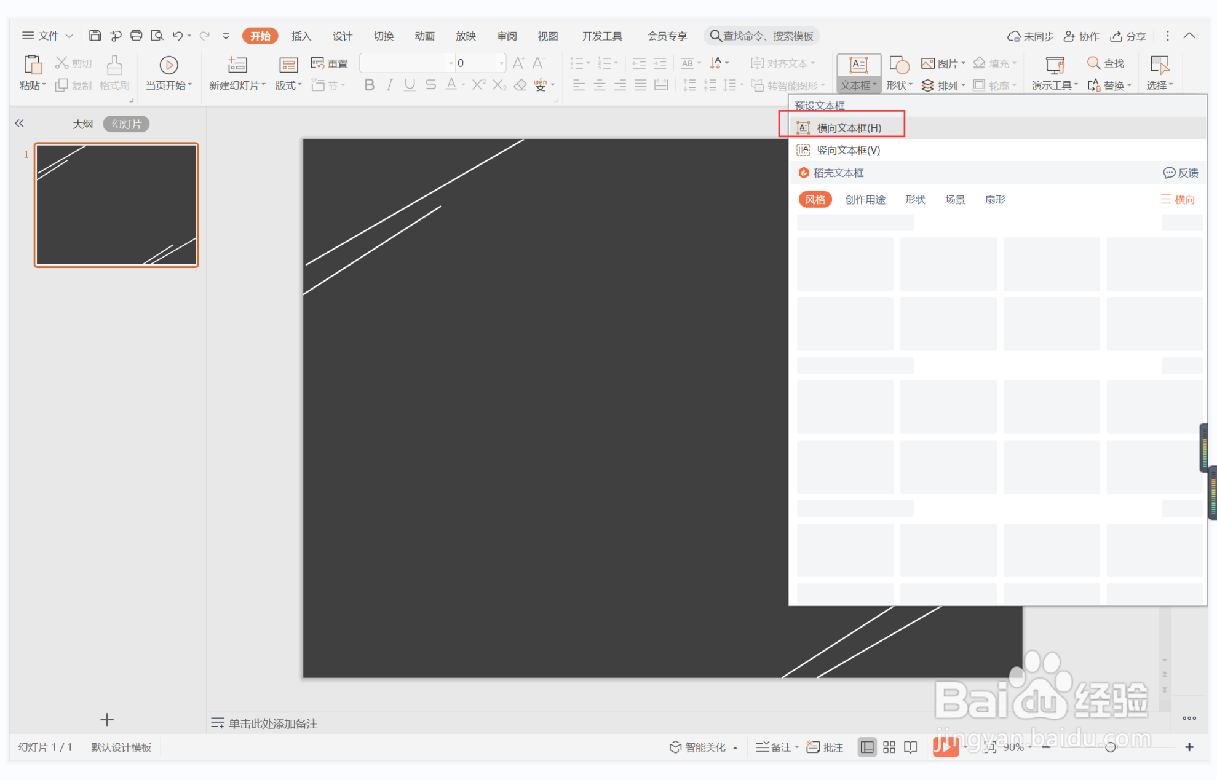The width and height of the screenshot is (1217, 780).
Task: Switch to slide sorter grid view
Action: click(889, 747)
